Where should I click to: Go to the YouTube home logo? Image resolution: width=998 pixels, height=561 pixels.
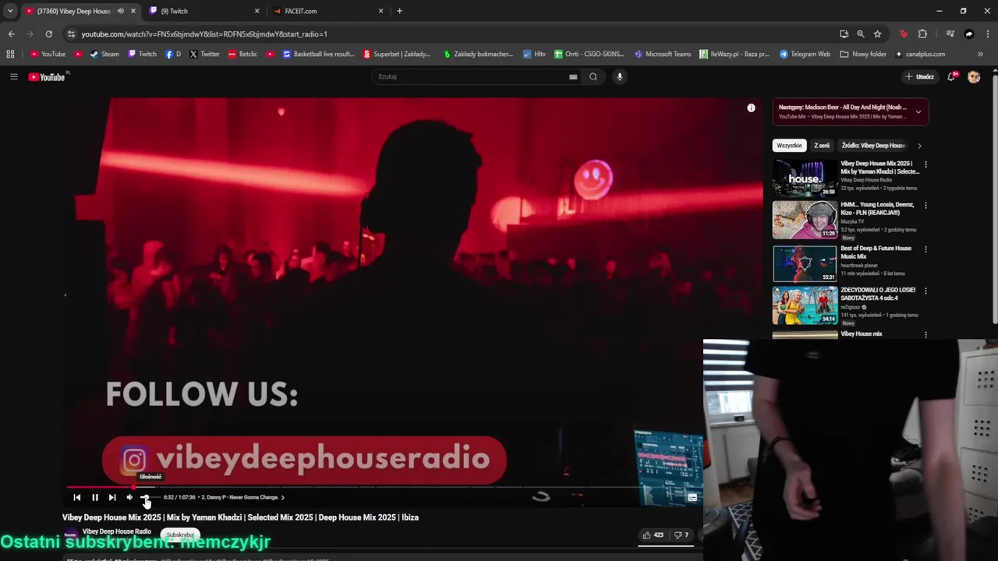pos(48,76)
